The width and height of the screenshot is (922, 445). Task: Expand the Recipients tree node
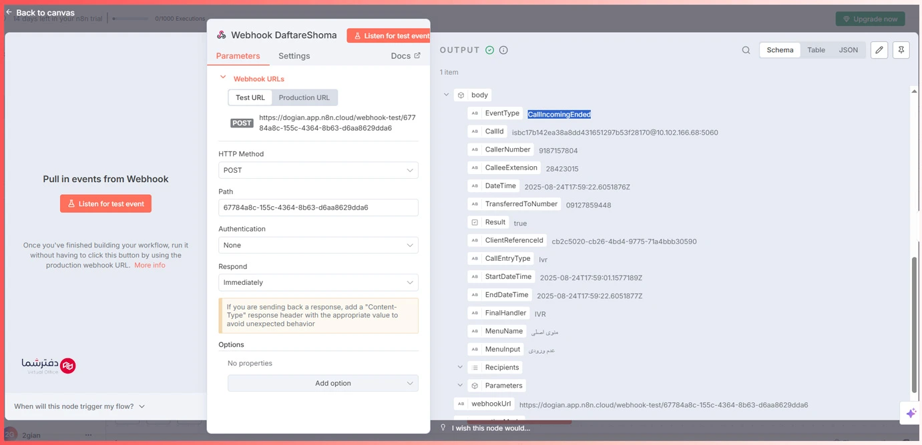[x=460, y=367]
